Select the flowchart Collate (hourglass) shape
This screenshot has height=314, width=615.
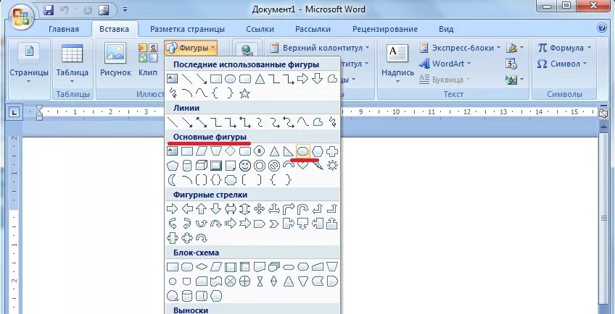click(x=259, y=281)
